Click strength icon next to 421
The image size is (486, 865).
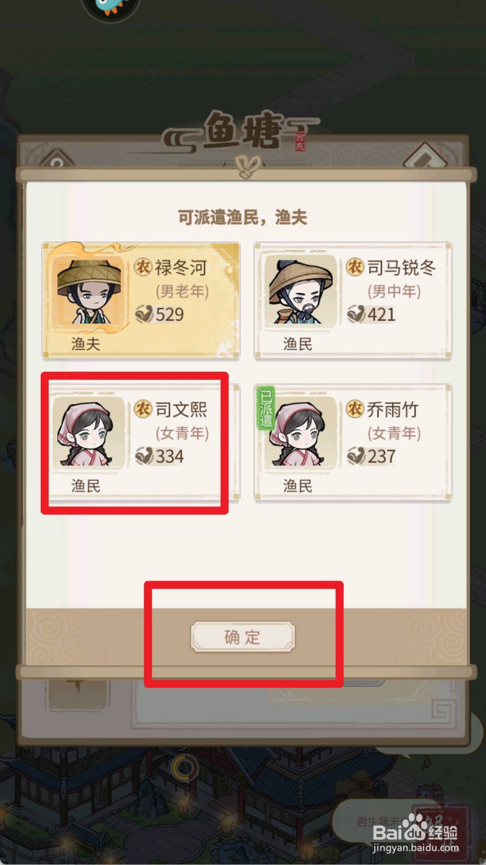(356, 314)
